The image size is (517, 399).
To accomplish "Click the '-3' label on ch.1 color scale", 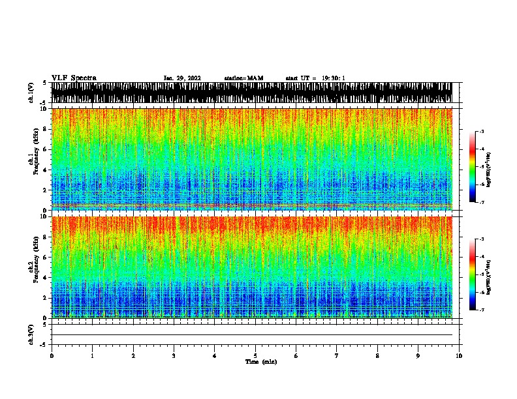I will (482, 131).
